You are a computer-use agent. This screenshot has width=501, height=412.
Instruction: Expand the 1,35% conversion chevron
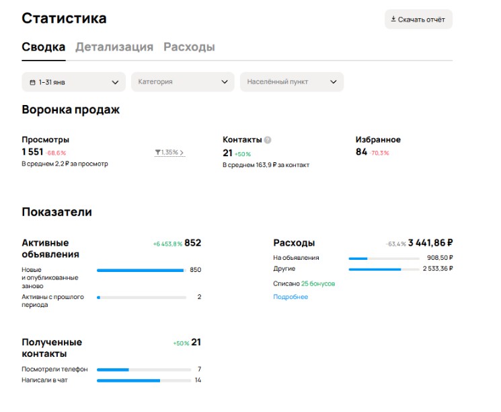tap(182, 153)
